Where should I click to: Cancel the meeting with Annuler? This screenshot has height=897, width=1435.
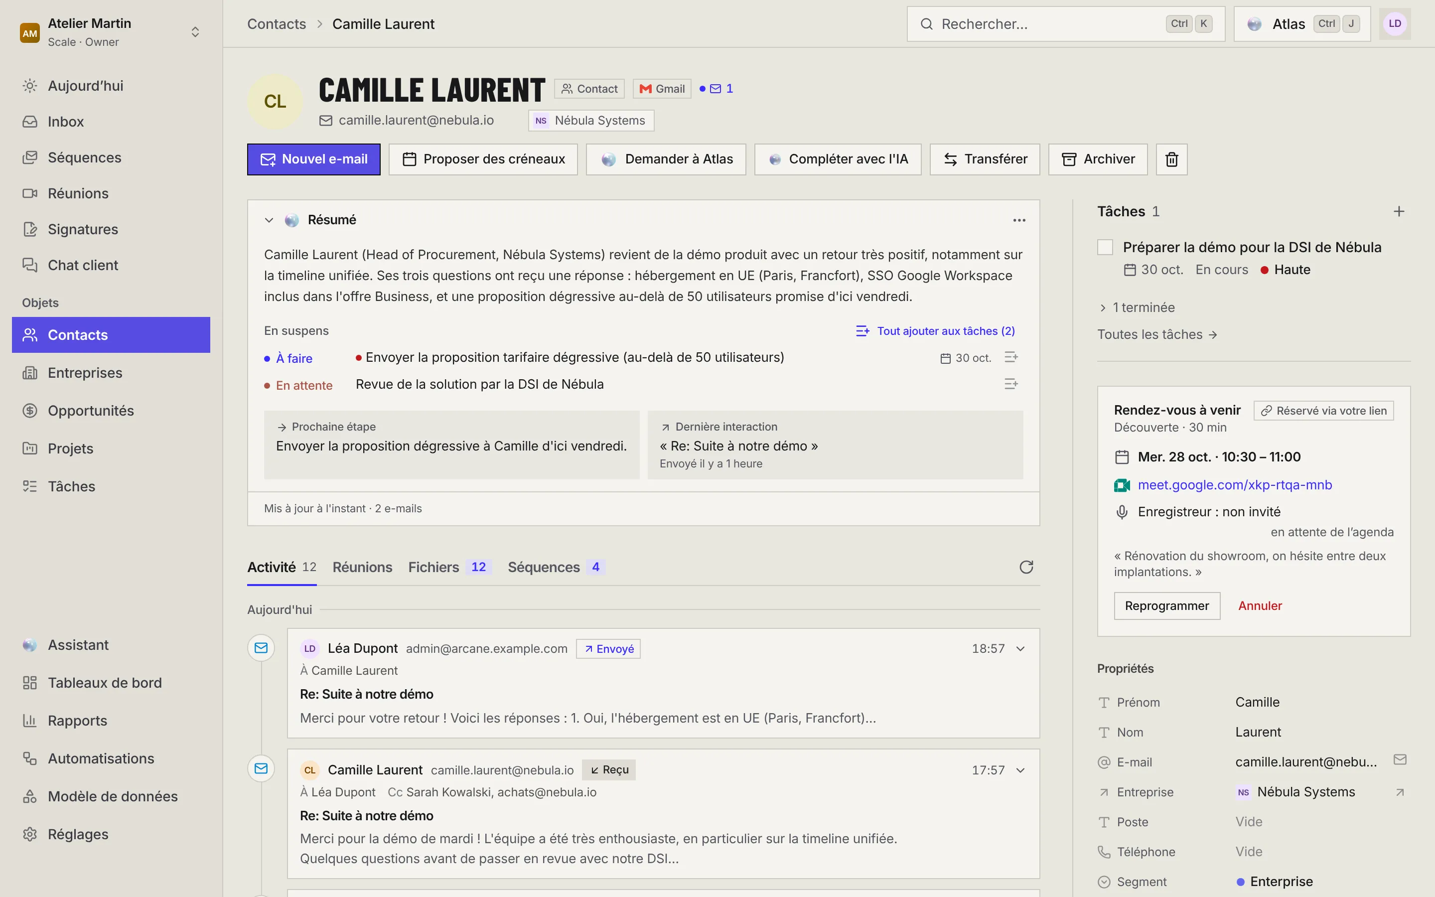1260,605
